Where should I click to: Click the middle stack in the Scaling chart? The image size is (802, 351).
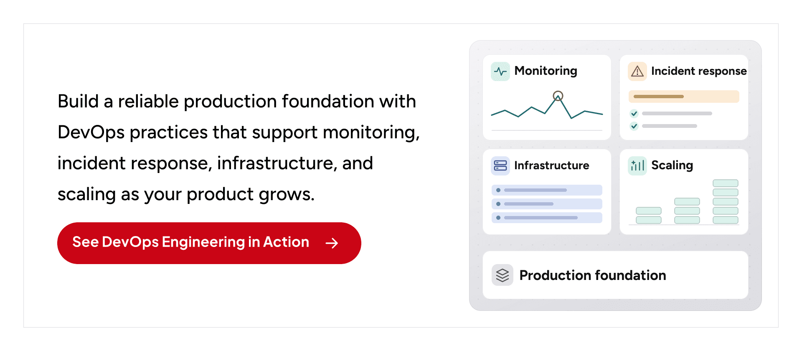(x=687, y=211)
